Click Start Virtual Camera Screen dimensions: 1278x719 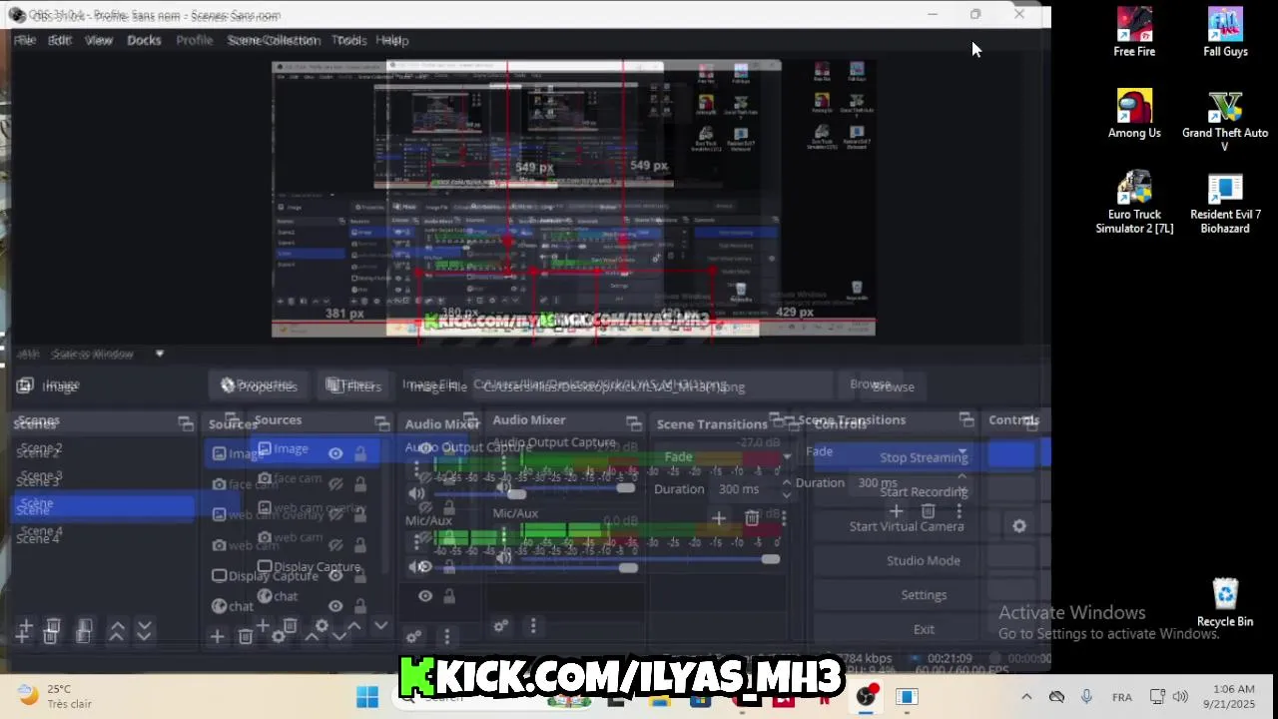907,526
